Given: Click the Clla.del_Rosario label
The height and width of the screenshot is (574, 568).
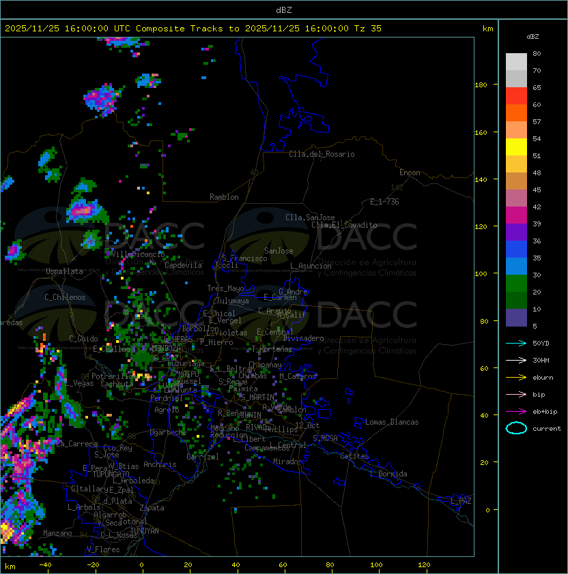Looking at the screenshot, I should 322,154.
